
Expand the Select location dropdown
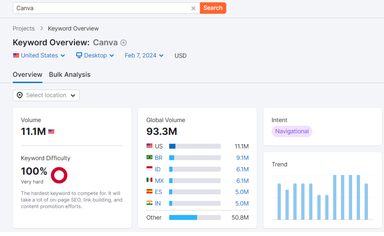46,95
